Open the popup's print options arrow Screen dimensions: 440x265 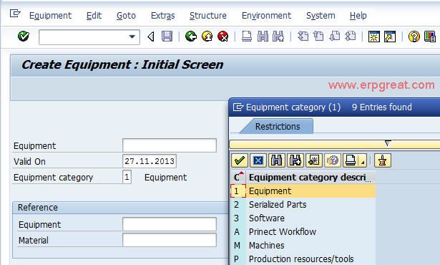pyautogui.click(x=363, y=162)
